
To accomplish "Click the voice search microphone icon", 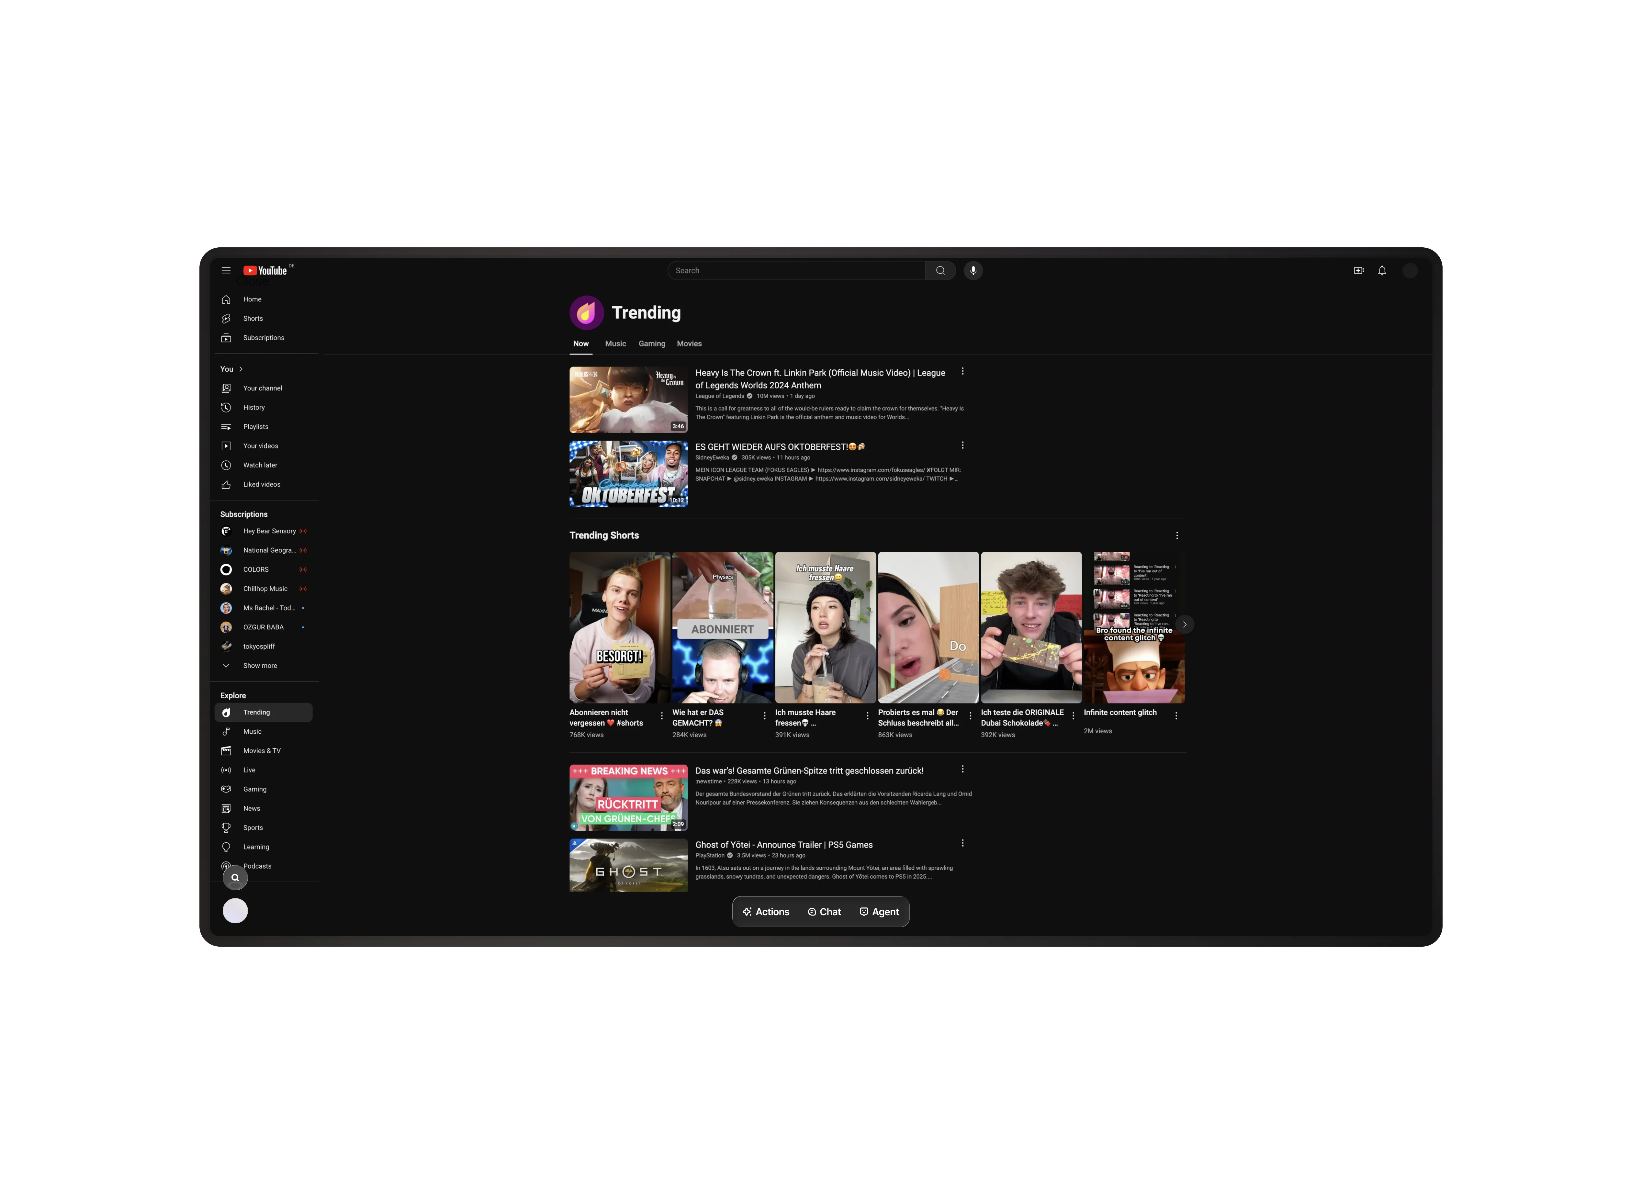I will point(973,270).
